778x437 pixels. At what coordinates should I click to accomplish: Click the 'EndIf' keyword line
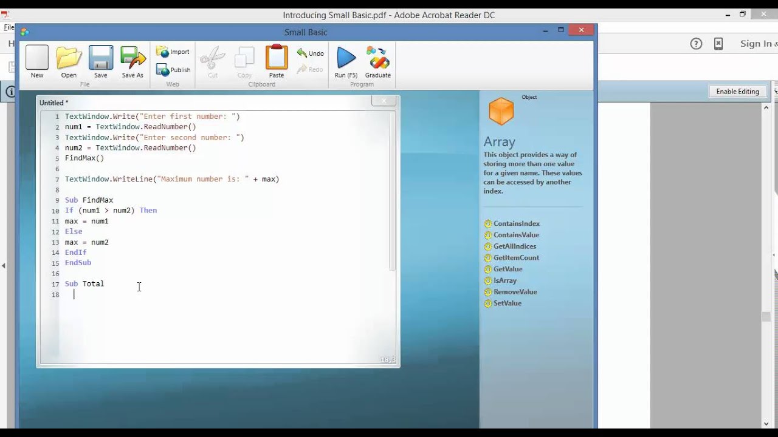coord(76,252)
